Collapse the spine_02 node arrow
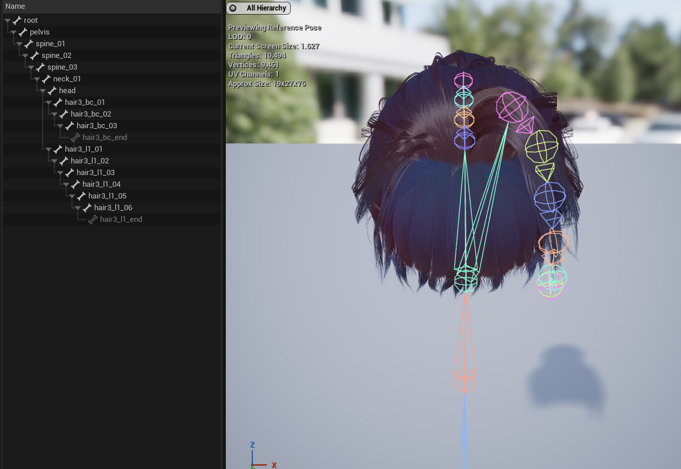This screenshot has height=469, width=681. (25, 56)
